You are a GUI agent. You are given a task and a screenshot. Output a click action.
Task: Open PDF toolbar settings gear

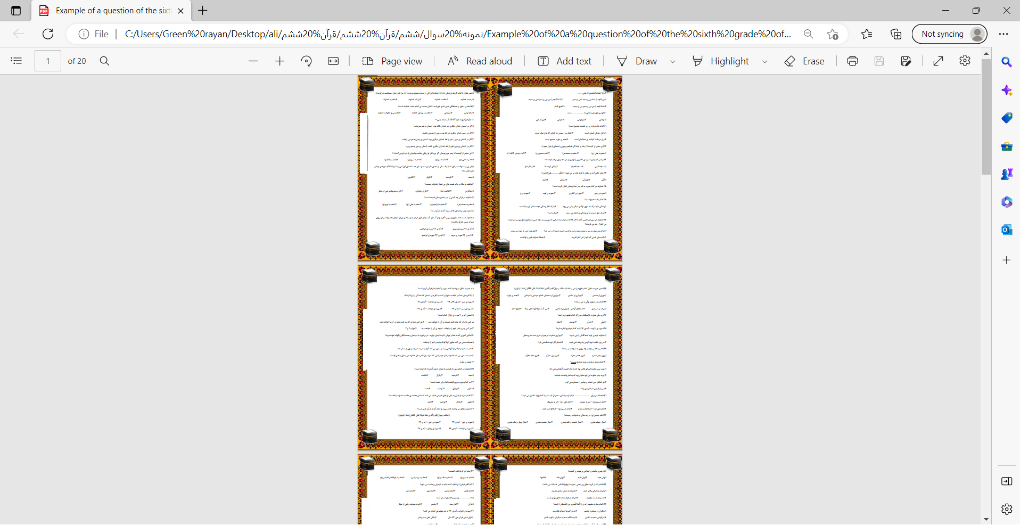coord(965,61)
